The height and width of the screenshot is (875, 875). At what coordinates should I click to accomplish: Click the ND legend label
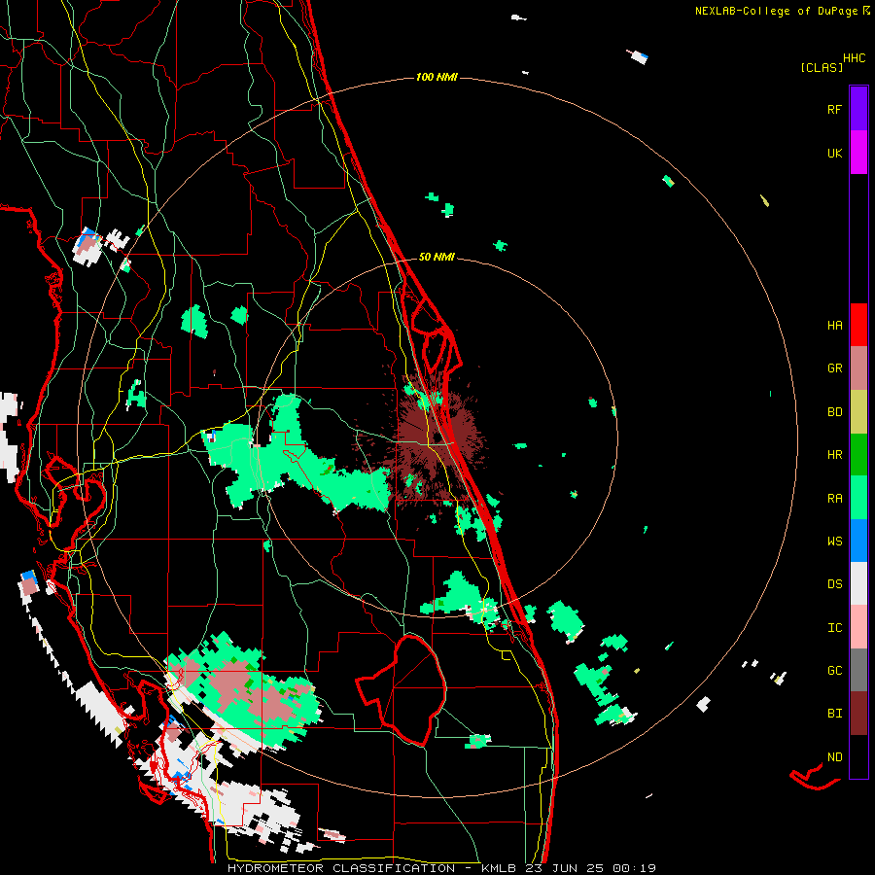click(834, 757)
